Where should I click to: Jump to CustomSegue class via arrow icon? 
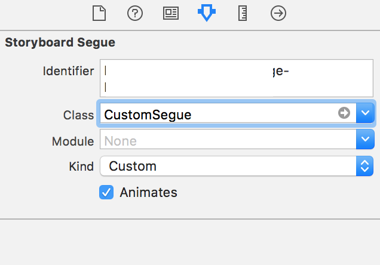(344, 113)
